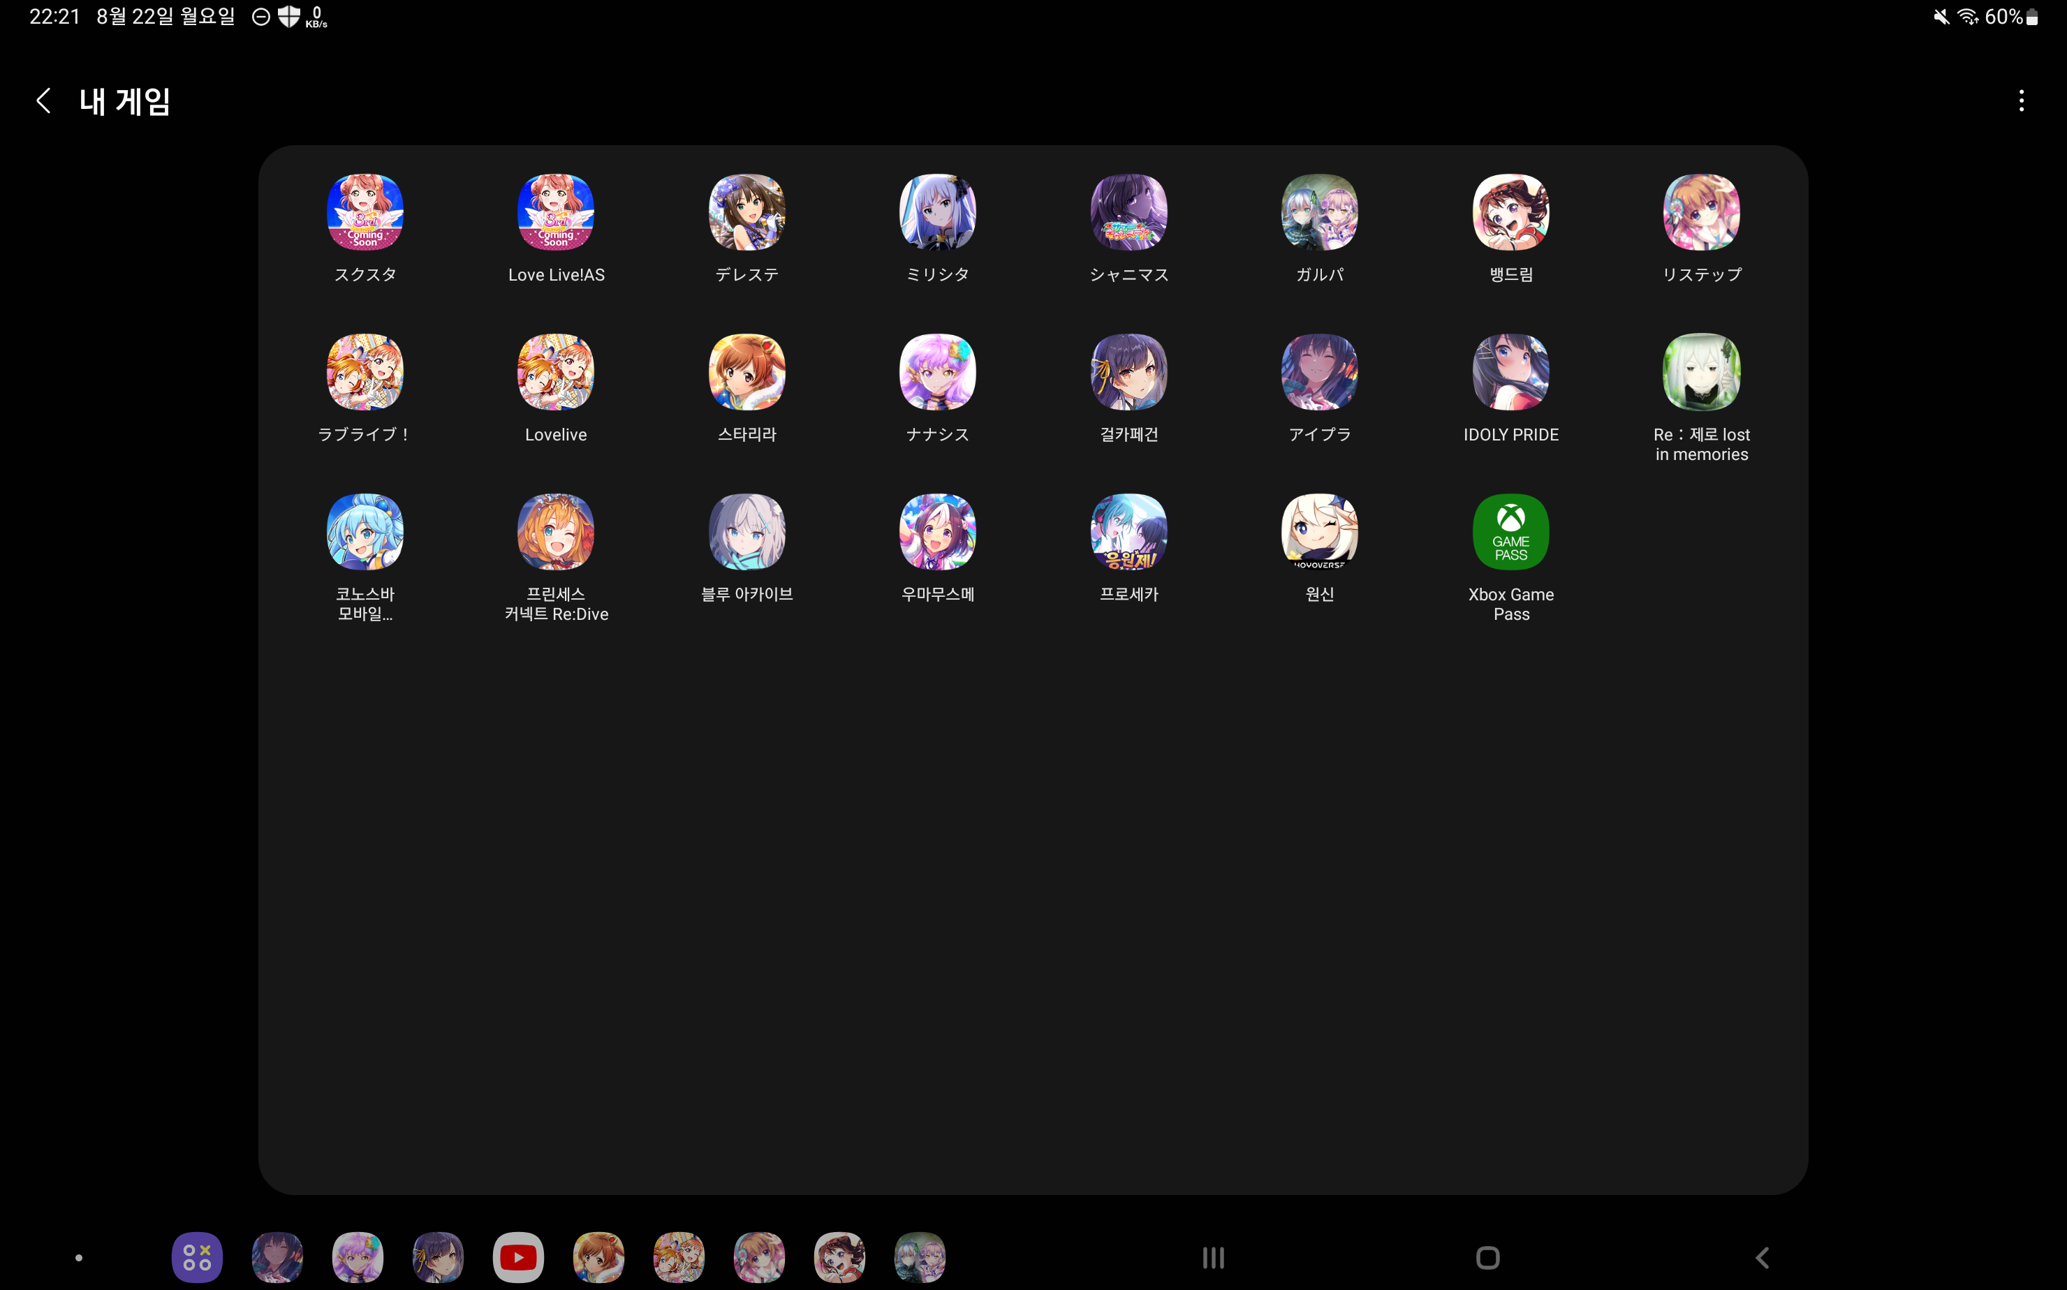Open the purple-haired ナナシス icon in taskbar
This screenshot has height=1290, width=2067.
(x=358, y=1258)
